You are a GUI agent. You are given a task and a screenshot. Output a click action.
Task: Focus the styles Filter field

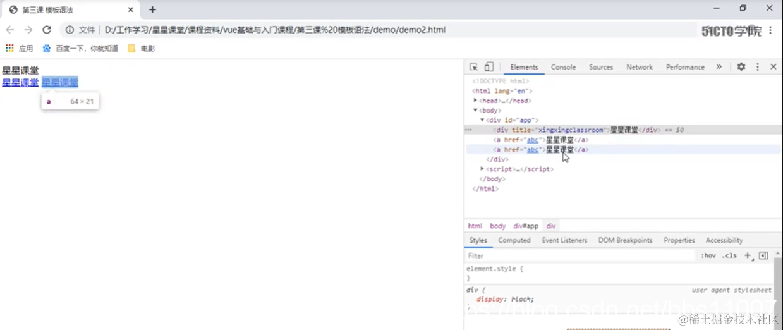tap(580, 255)
